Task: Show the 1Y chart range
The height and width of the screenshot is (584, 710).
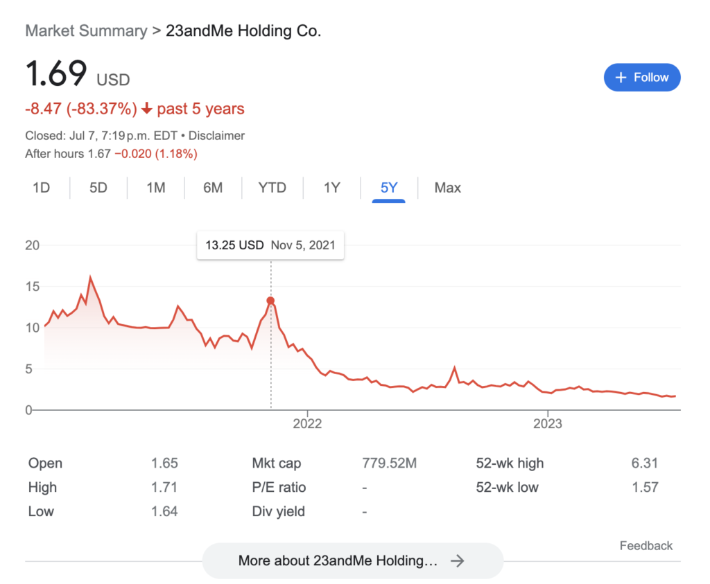Action: (x=332, y=188)
